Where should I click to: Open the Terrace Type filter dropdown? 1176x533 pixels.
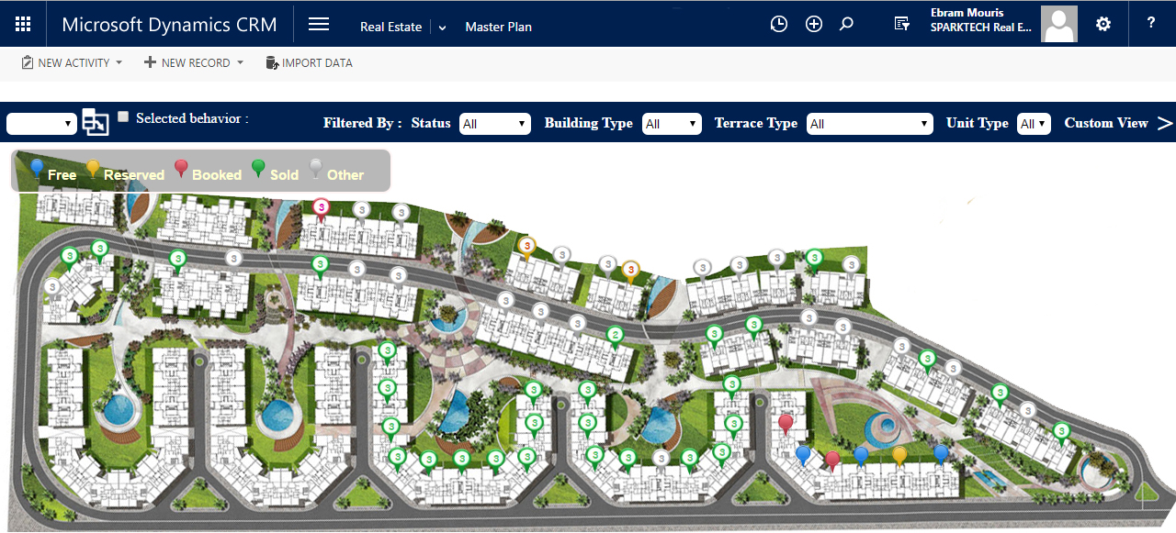coord(870,124)
